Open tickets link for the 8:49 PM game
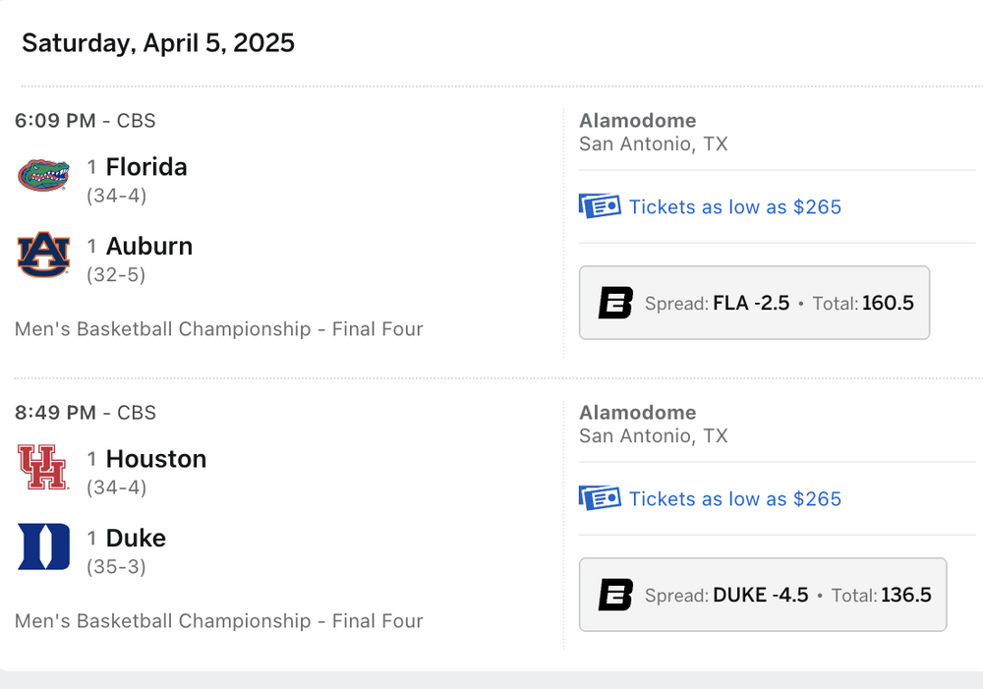The height and width of the screenshot is (689, 983). click(735, 498)
